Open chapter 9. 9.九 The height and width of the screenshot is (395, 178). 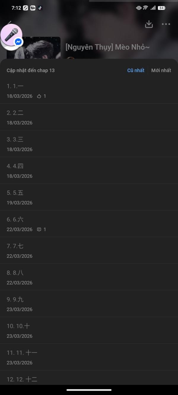[89, 304]
